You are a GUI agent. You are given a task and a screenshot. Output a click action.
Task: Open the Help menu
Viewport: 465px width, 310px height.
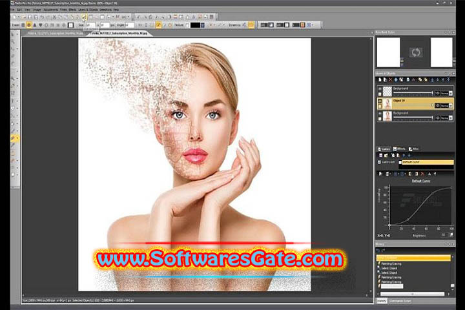tap(116, 10)
